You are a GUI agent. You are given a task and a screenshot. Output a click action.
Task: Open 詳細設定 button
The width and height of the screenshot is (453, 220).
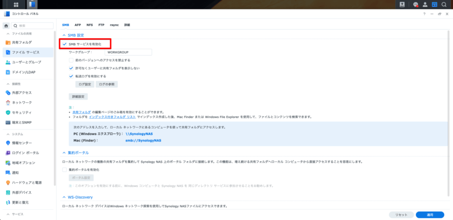tap(78, 97)
